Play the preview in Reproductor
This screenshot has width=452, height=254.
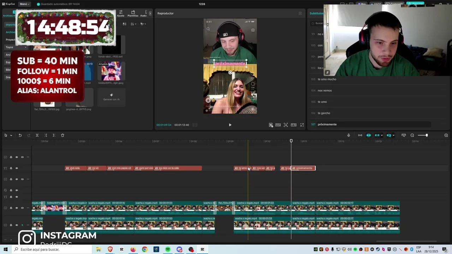230,125
